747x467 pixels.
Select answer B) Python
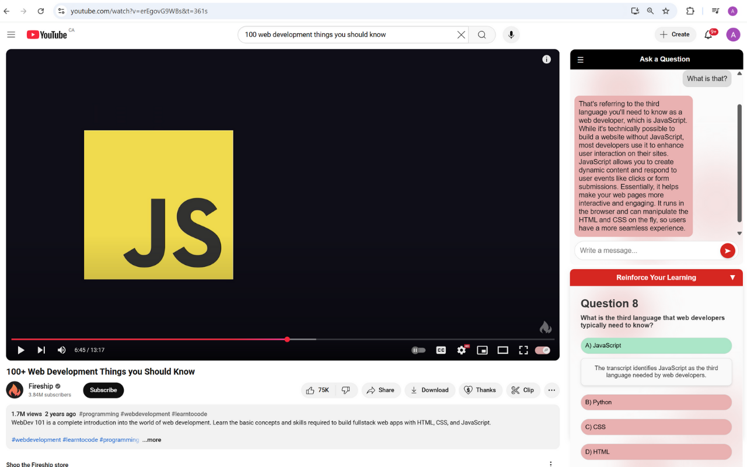[x=656, y=402]
